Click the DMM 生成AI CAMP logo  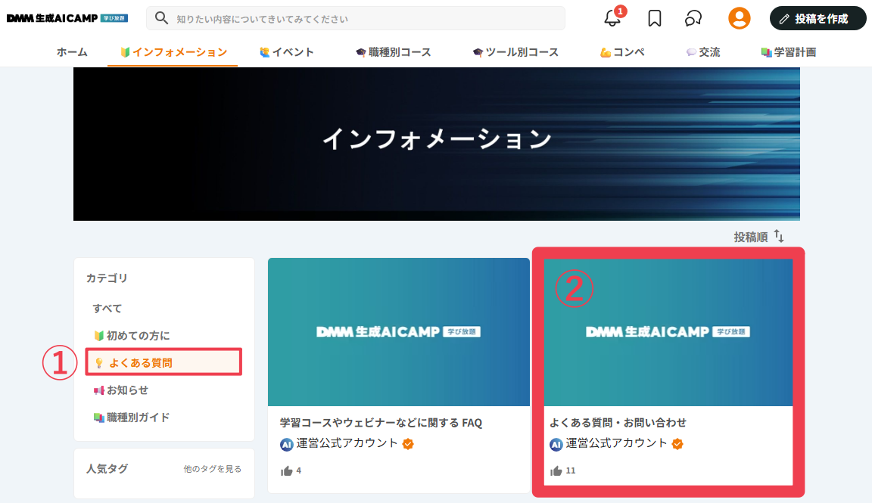pos(67,18)
